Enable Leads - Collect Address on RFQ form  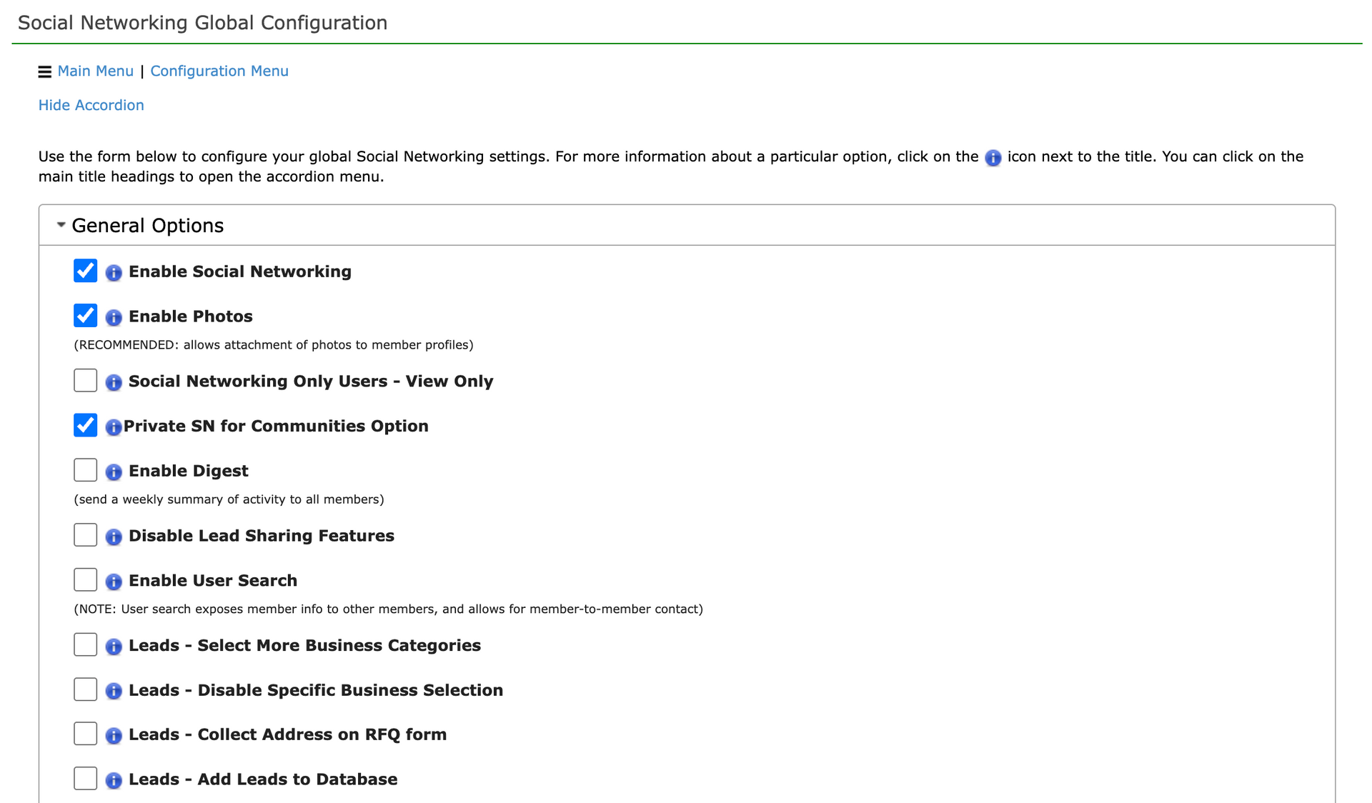point(84,733)
